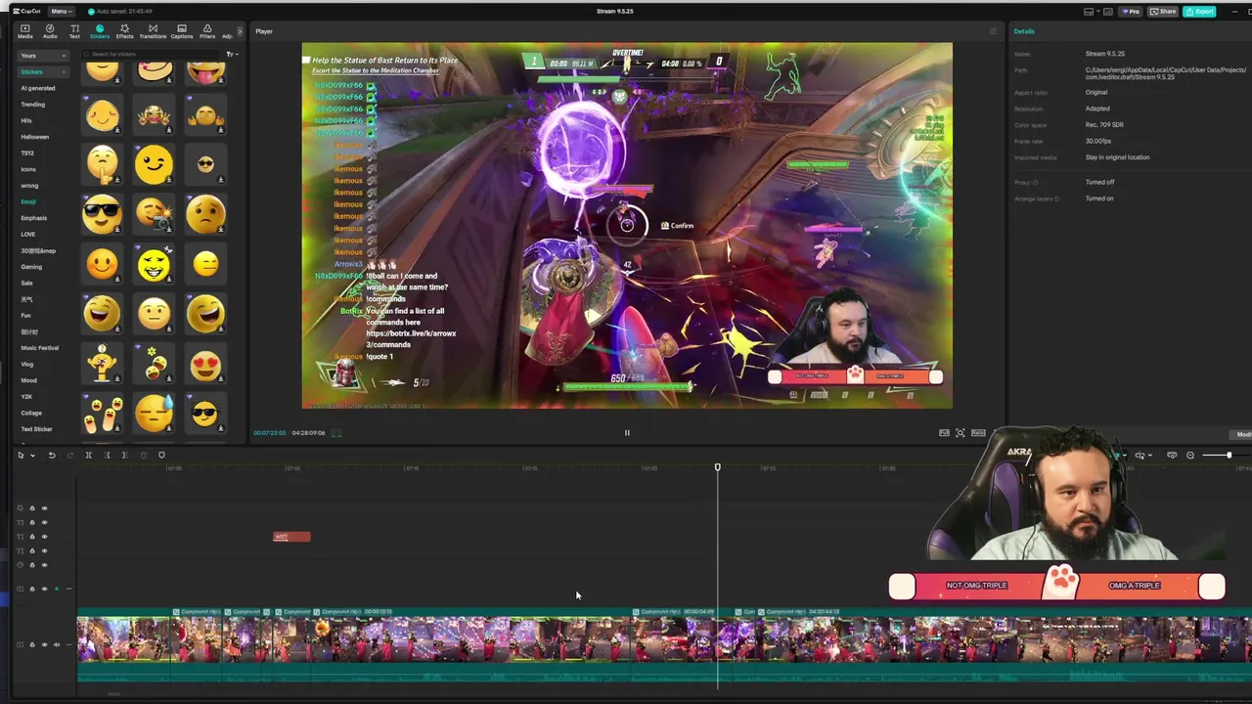Lock the main video track
The height and width of the screenshot is (704, 1252).
(x=31, y=644)
